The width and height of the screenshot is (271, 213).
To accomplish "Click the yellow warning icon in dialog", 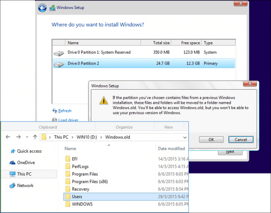I will point(104,100).
